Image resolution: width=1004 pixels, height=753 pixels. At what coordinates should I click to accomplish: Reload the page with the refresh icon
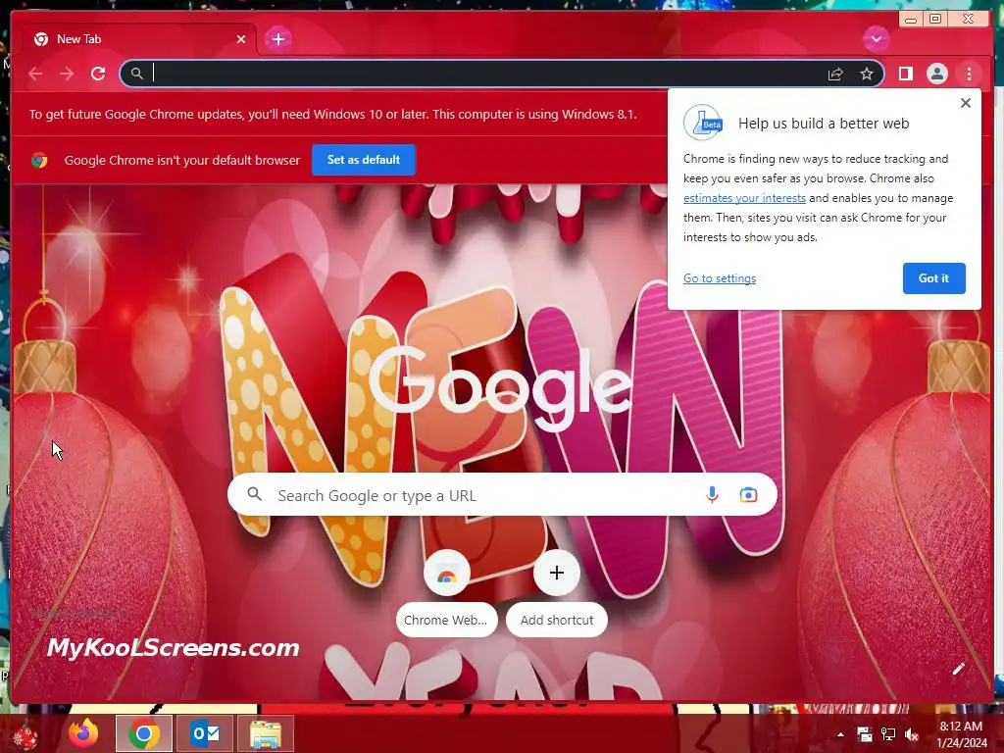click(x=98, y=74)
